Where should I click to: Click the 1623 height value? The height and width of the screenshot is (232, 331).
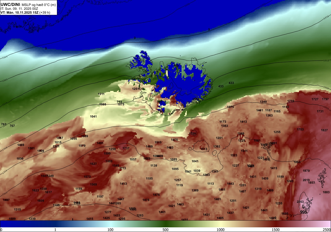click(35, 190)
